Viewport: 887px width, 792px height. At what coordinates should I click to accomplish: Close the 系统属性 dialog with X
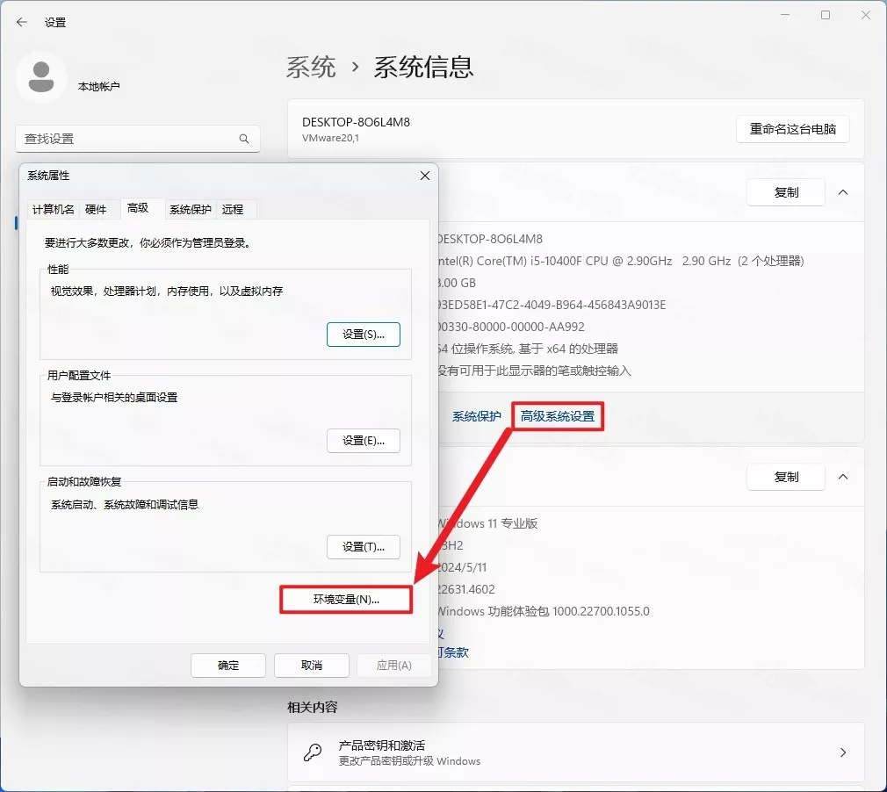click(425, 176)
